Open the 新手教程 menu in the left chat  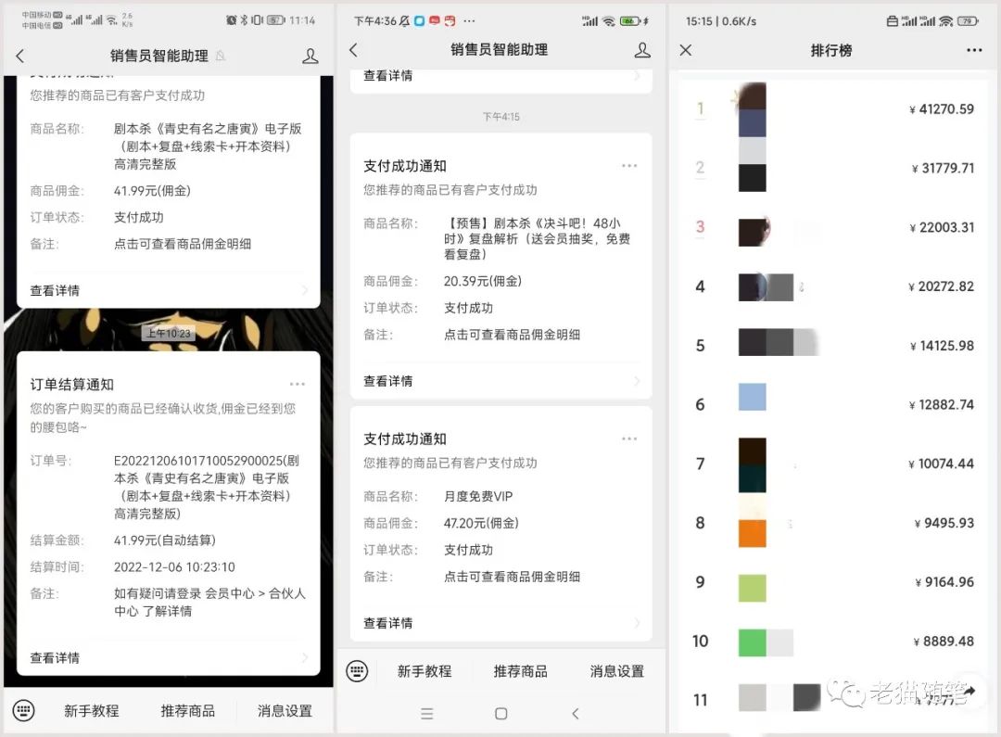(92, 711)
